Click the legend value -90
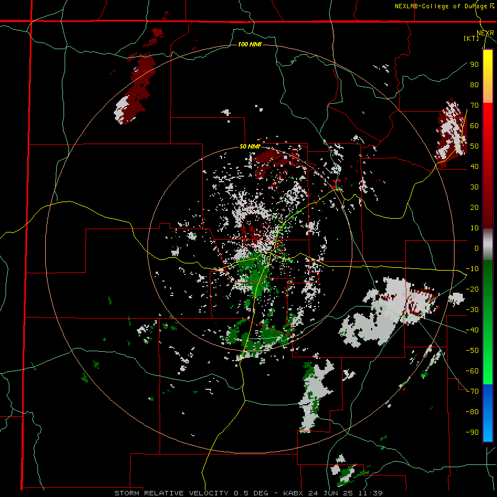This screenshot has width=497, height=497. [x=472, y=432]
